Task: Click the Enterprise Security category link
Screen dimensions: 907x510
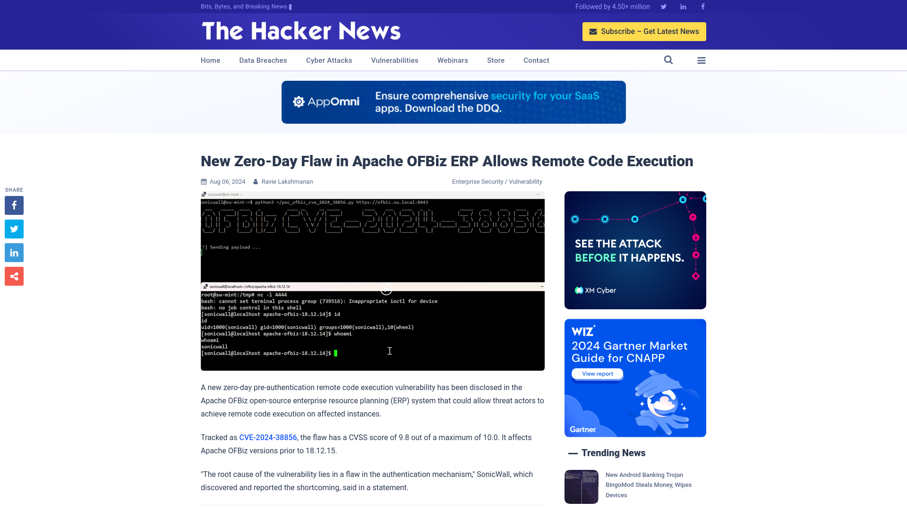Action: click(x=477, y=181)
